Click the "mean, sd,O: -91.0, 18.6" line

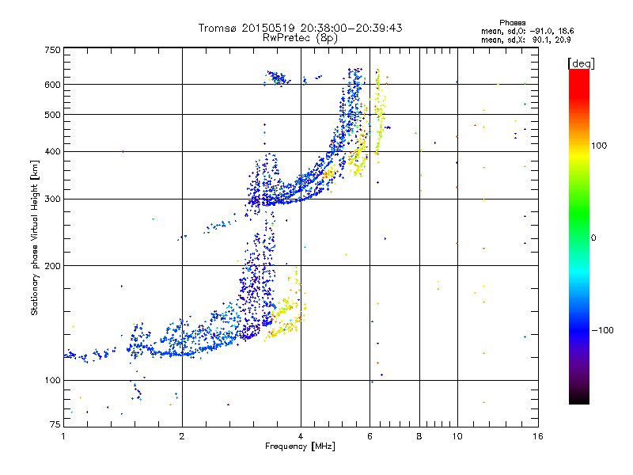click(527, 31)
